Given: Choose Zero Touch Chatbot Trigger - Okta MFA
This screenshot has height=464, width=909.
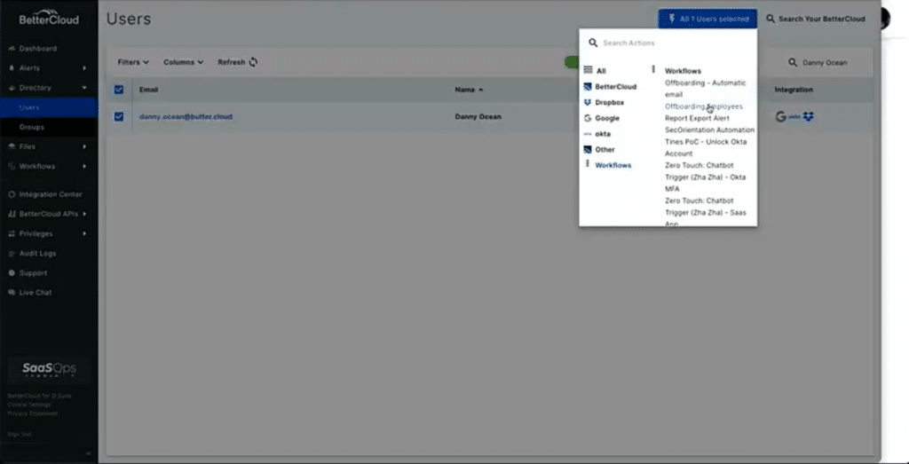Looking at the screenshot, I should (706, 177).
